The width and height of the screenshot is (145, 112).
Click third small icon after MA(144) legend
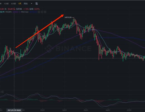[x=45, y=12]
